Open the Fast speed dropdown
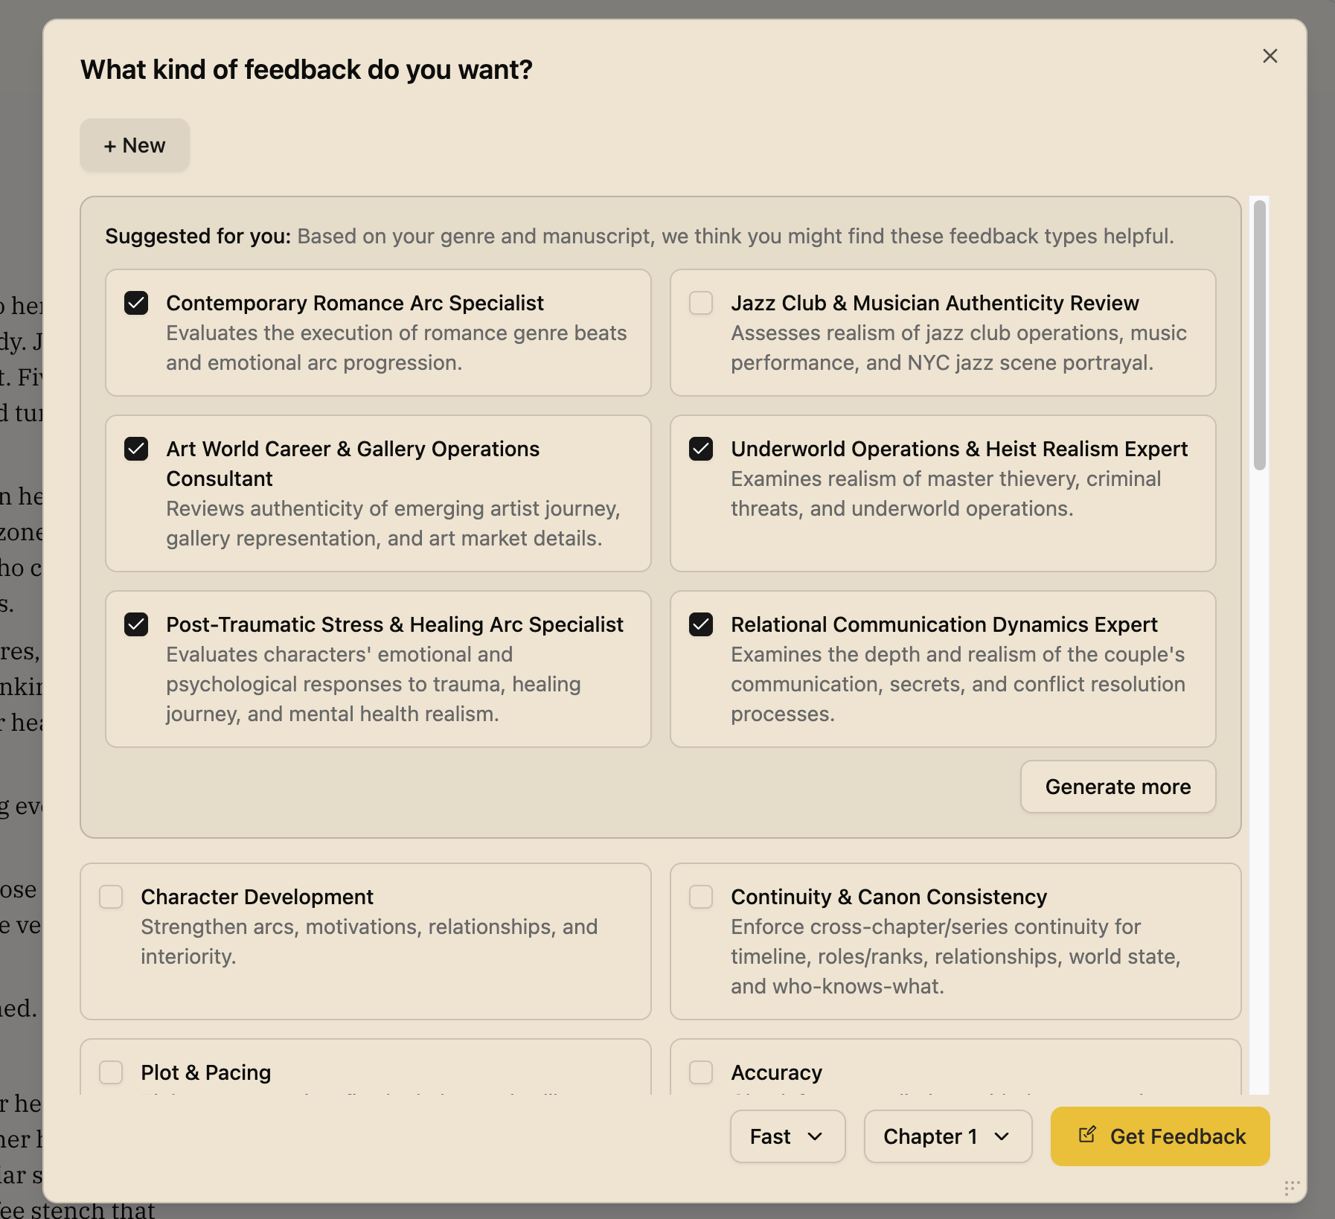The width and height of the screenshot is (1335, 1219). 787,1136
